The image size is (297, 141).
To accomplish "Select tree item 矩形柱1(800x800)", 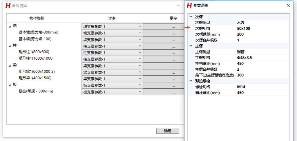I will (x=34, y=52).
